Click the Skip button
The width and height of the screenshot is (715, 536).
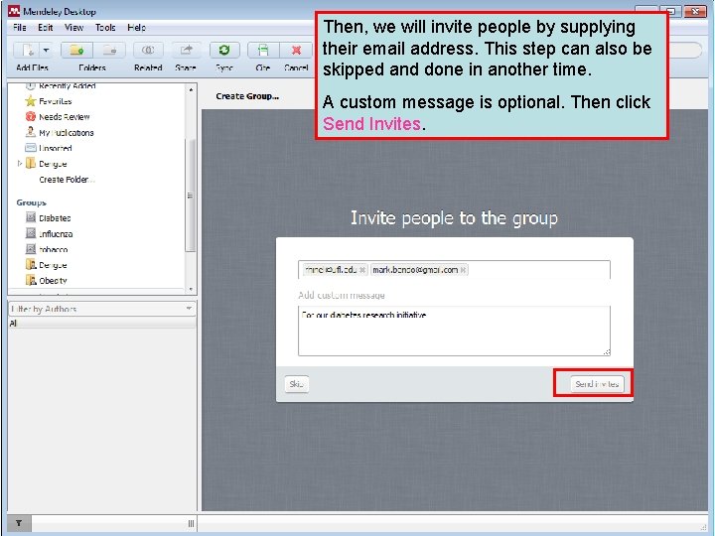296,384
